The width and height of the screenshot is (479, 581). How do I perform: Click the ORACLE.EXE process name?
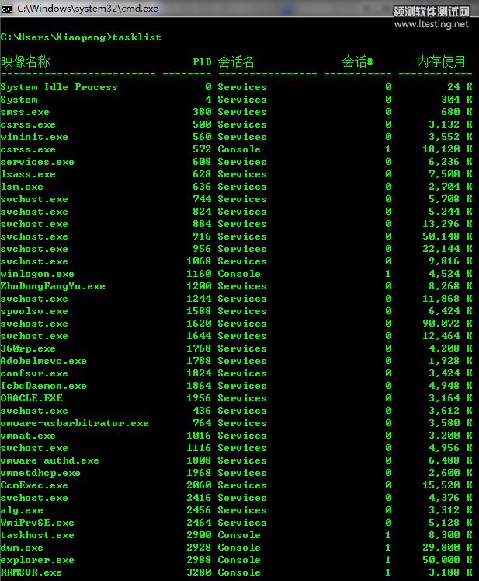click(32, 398)
